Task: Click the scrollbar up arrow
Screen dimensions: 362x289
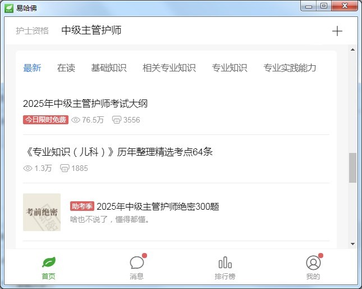Action: coord(352,49)
